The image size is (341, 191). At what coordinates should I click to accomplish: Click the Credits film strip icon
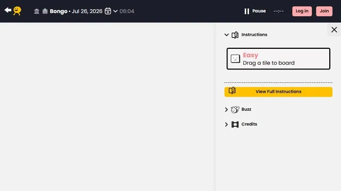pos(235,125)
